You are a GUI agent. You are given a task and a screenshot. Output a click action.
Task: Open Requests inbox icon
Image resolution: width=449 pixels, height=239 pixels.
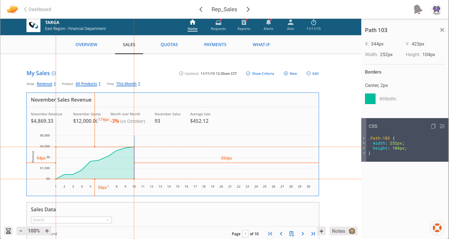218,22
